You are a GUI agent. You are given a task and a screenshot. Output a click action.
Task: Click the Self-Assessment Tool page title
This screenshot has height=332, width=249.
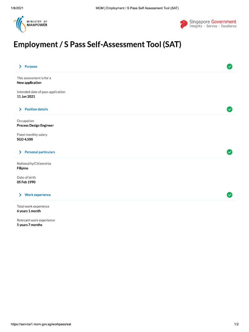[x=97, y=44]
